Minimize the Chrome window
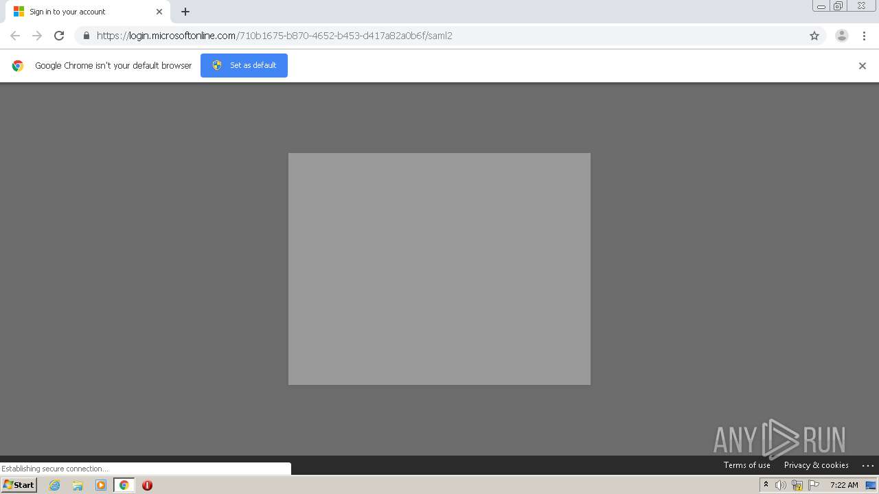The height and width of the screenshot is (494, 879). point(821,6)
